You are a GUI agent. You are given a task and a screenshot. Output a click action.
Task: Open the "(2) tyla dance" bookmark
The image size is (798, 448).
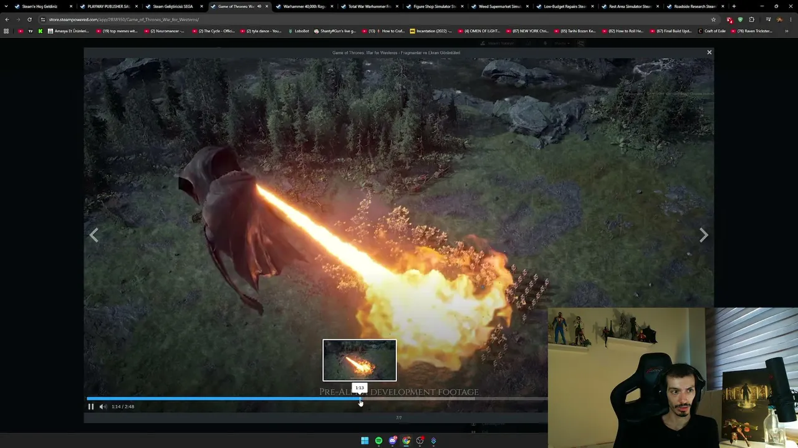(261, 31)
